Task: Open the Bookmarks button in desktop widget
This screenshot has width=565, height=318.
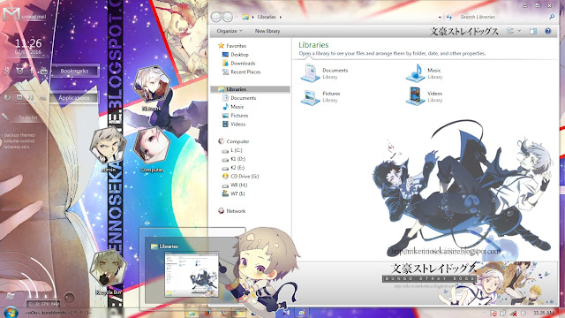Action: coord(74,71)
